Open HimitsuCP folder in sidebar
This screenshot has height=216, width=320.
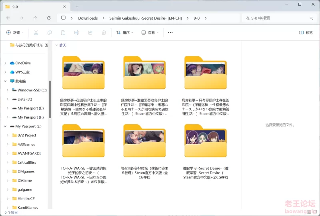pyautogui.click(x=24, y=198)
